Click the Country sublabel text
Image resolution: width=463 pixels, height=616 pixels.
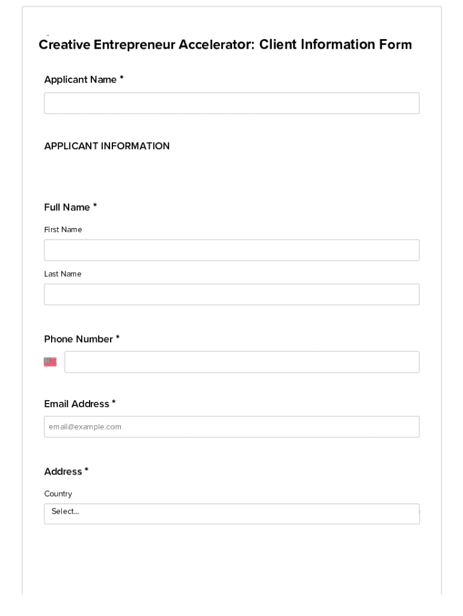(58, 494)
